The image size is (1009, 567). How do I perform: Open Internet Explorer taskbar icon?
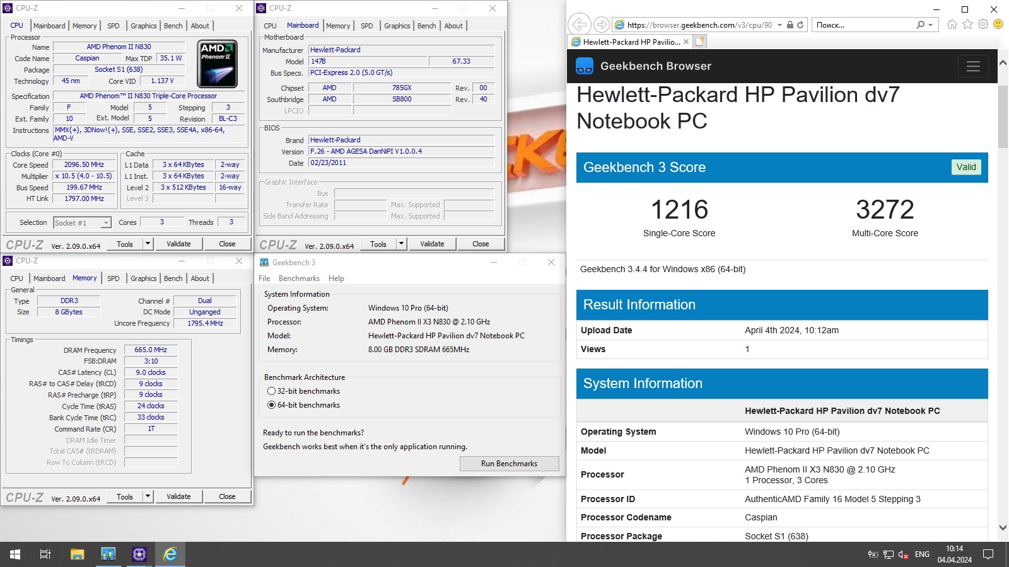point(170,554)
